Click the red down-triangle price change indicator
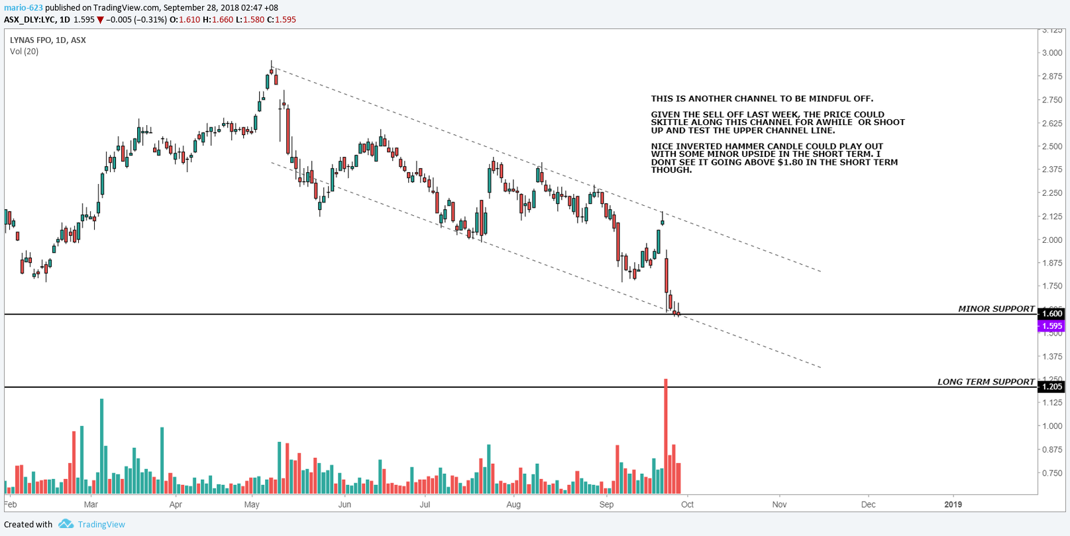Screen dimensions: 1070x536 (100, 20)
